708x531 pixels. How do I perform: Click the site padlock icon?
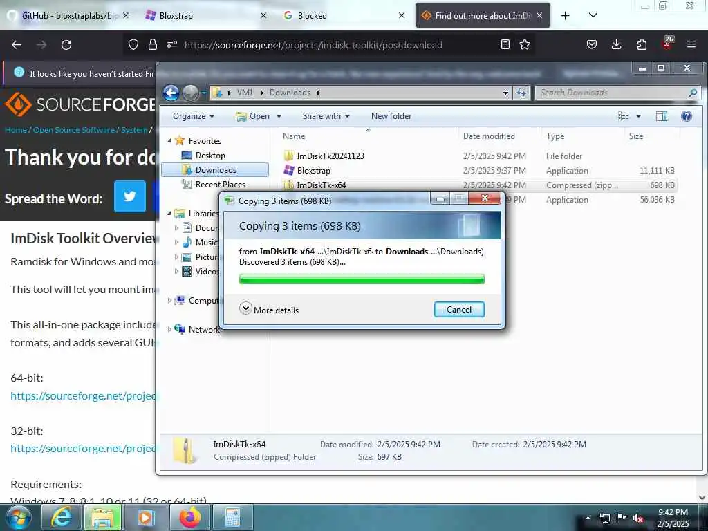coord(153,44)
